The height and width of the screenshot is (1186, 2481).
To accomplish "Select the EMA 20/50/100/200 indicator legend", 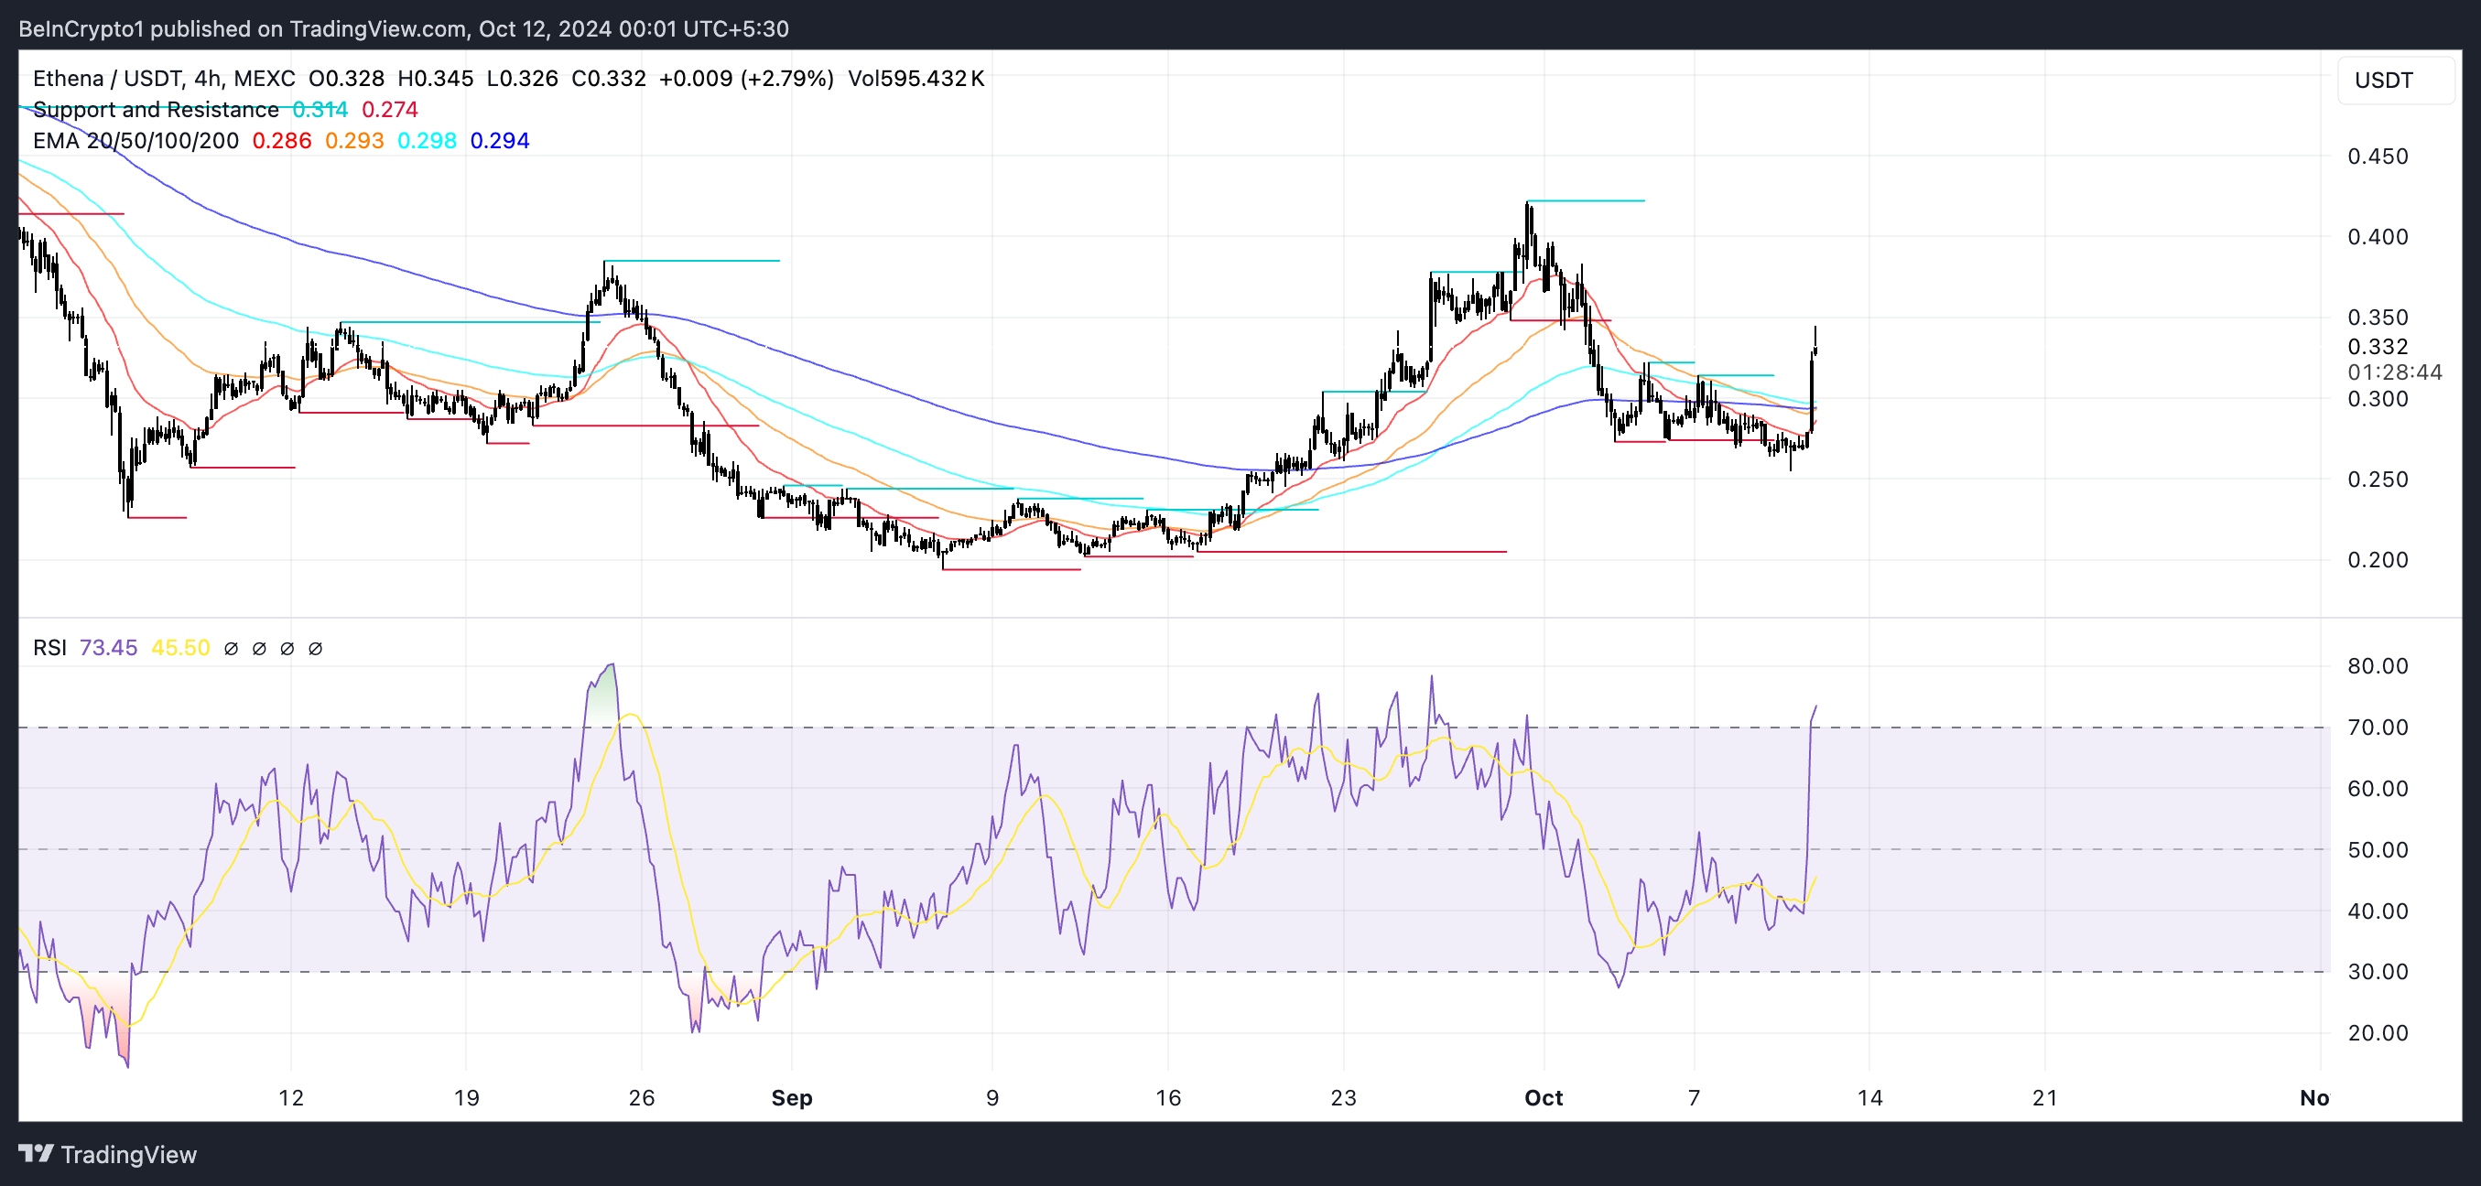I will point(135,142).
